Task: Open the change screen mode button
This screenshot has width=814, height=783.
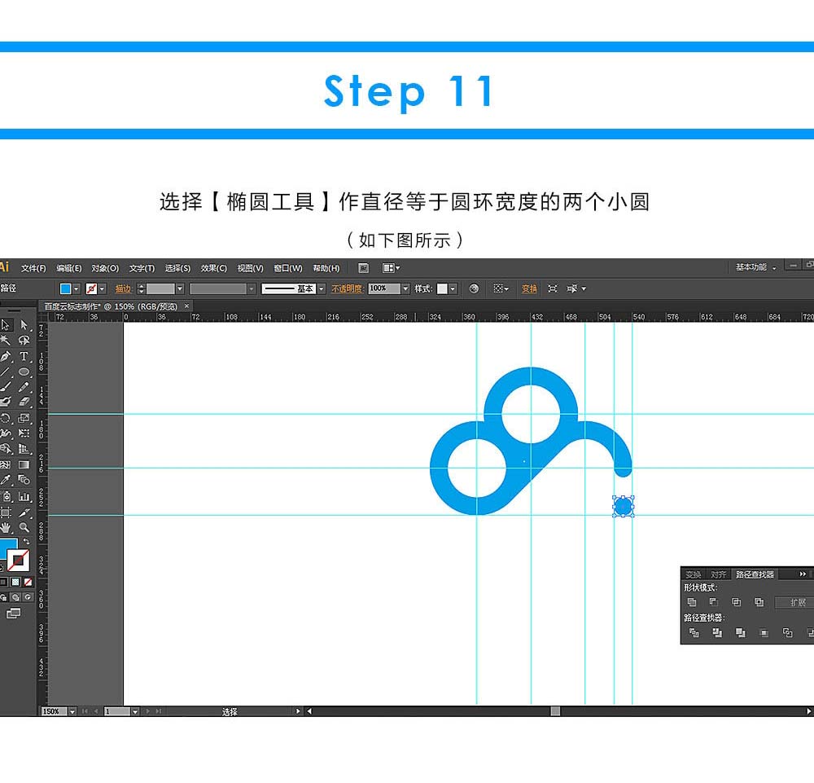Action: (13, 614)
